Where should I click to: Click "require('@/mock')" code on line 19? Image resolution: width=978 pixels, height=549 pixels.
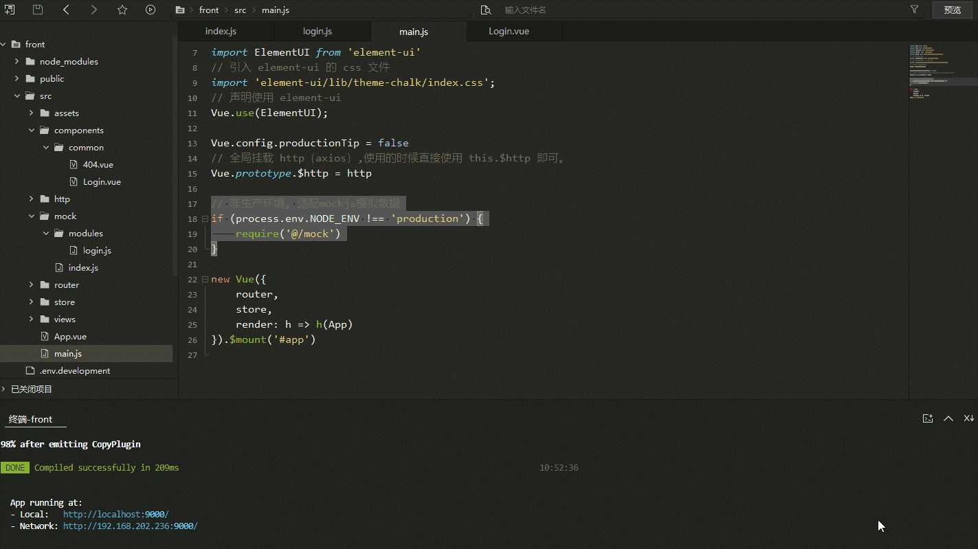click(288, 234)
